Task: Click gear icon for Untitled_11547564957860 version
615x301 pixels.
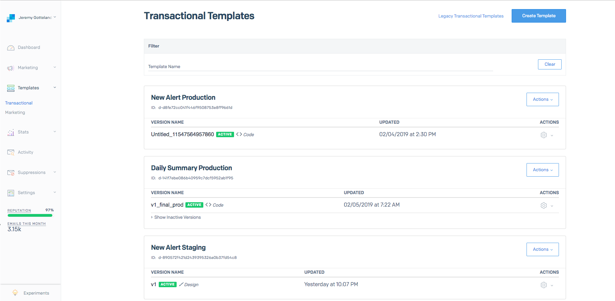Action: (x=544, y=135)
